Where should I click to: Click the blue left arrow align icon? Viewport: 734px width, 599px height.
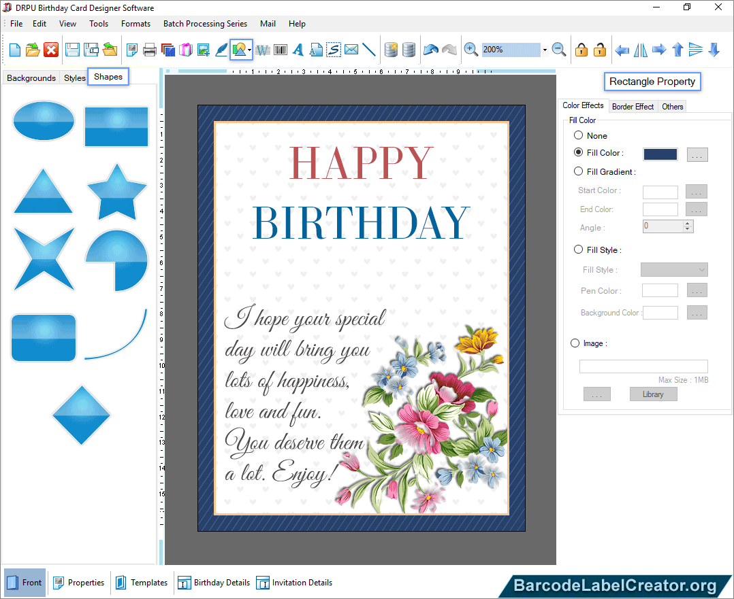tap(622, 50)
